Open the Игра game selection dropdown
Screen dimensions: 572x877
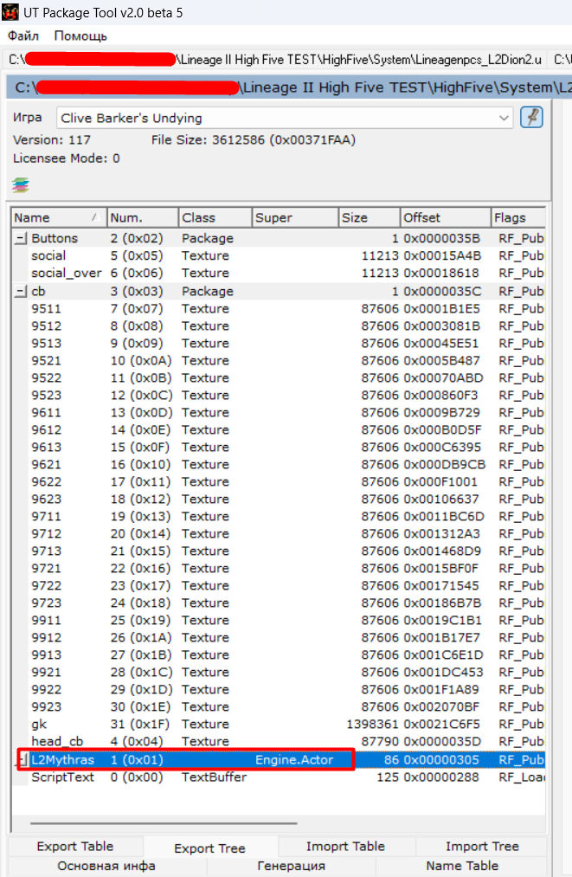click(286, 118)
